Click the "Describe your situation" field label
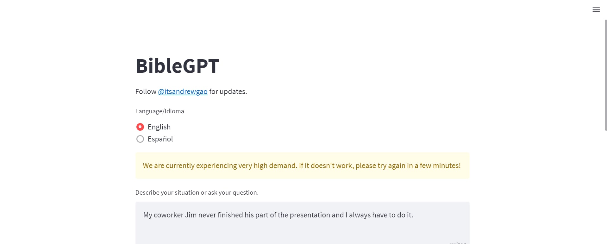The height and width of the screenshot is (244, 607). point(197,192)
